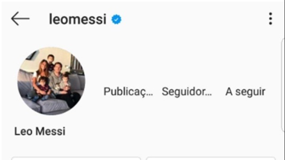Click the Leo Messi display name
The height and width of the screenshot is (160, 285).
pos(40,131)
